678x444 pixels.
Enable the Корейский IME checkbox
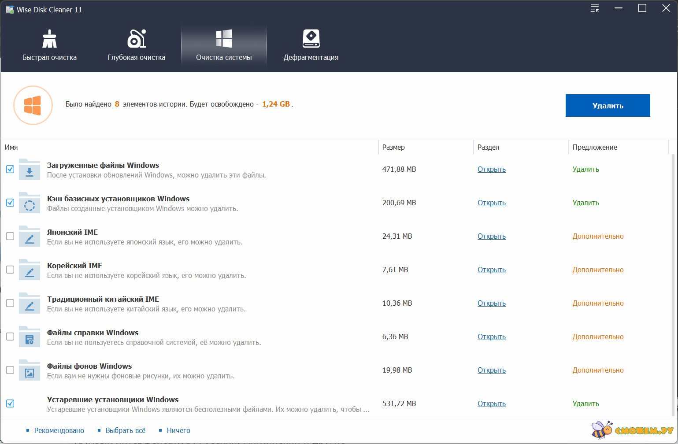point(10,270)
